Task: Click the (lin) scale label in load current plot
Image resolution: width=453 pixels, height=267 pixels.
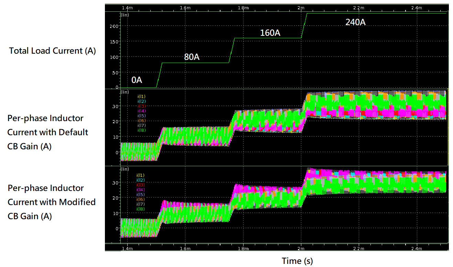Action: pos(125,15)
